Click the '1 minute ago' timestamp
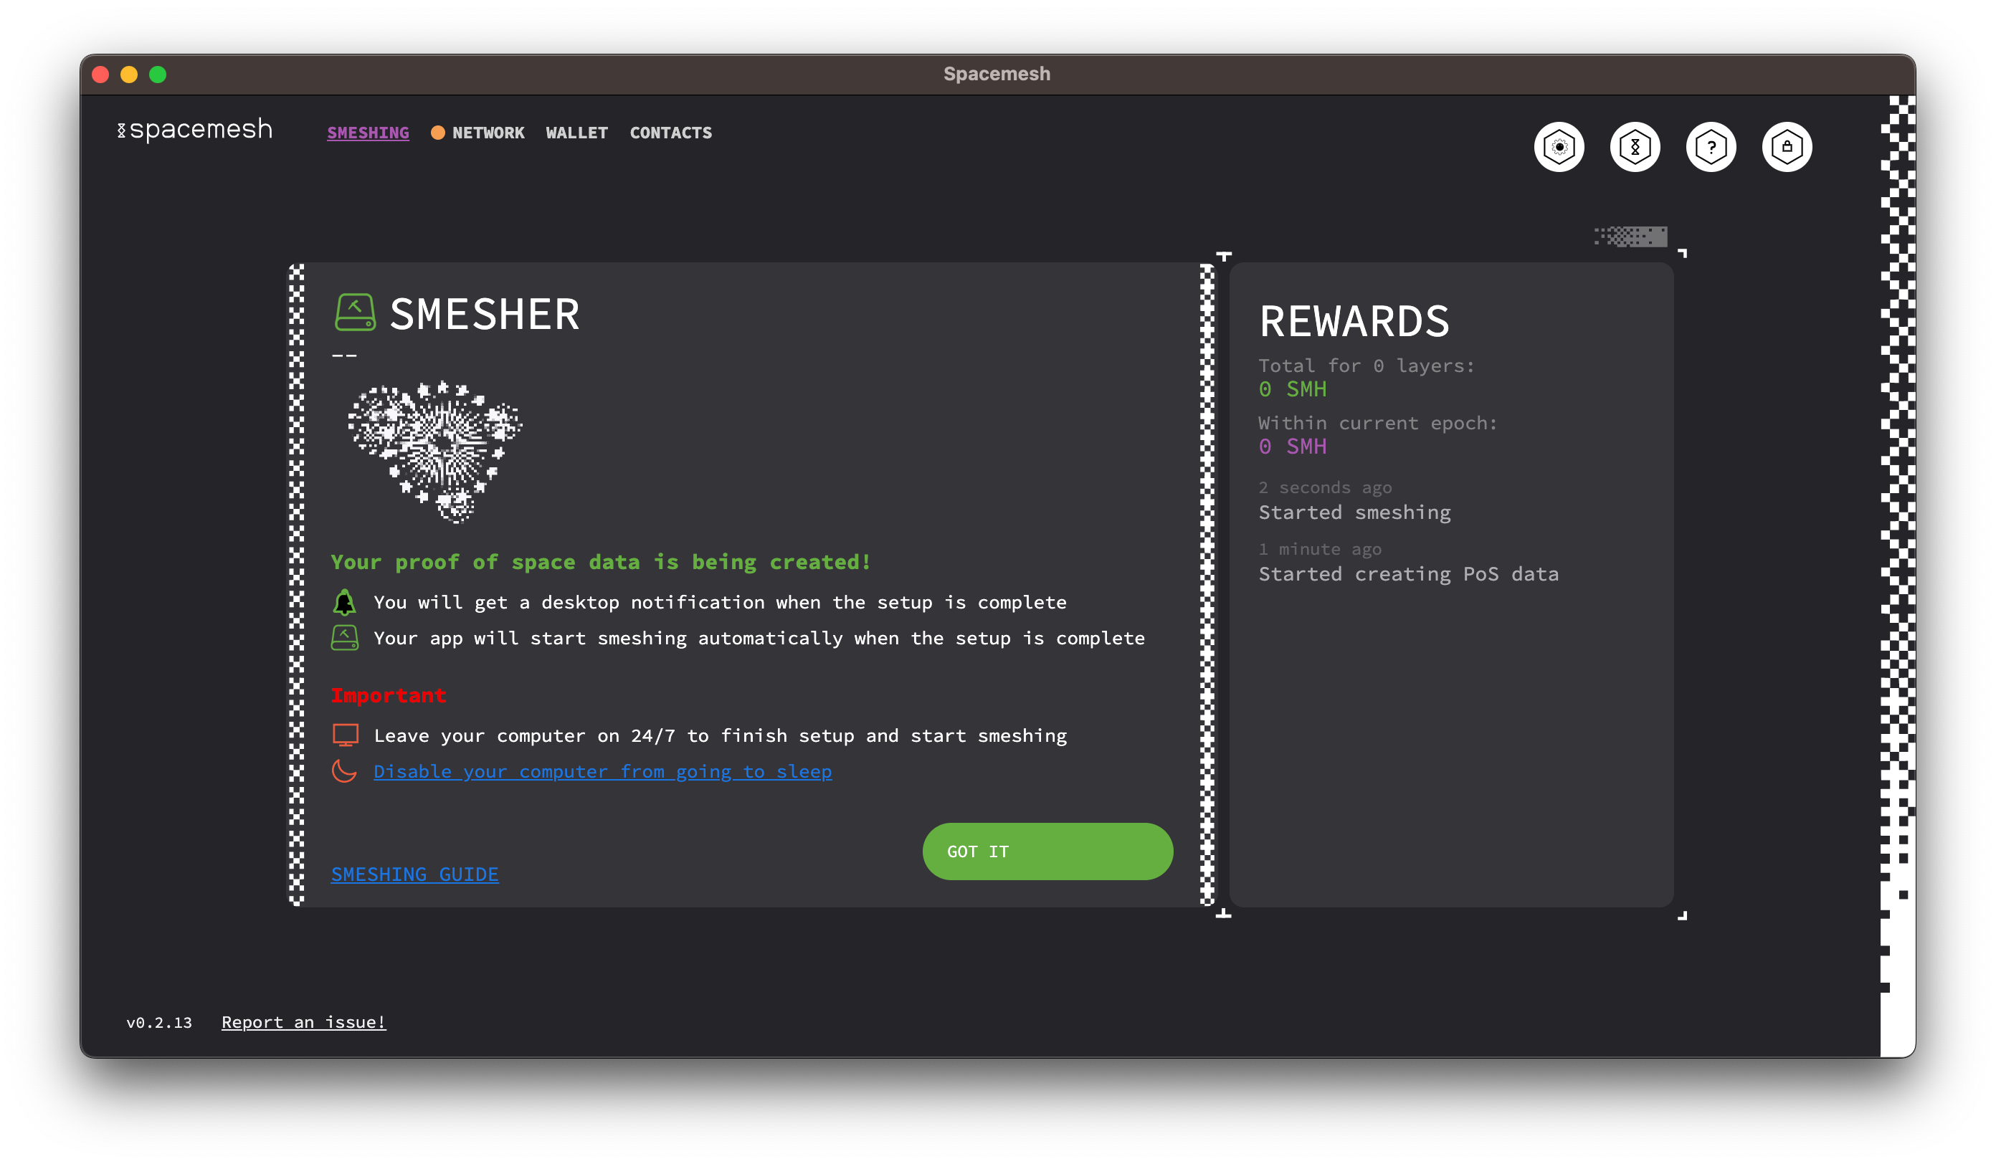 (x=1320, y=549)
